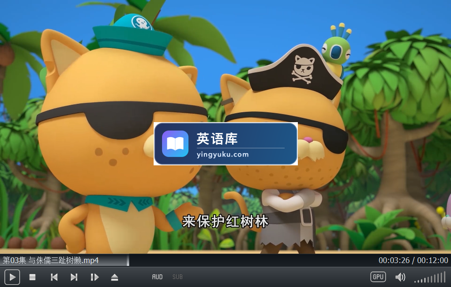Open the SUB subtitle selector
This screenshot has width=451, height=287.
click(x=178, y=277)
